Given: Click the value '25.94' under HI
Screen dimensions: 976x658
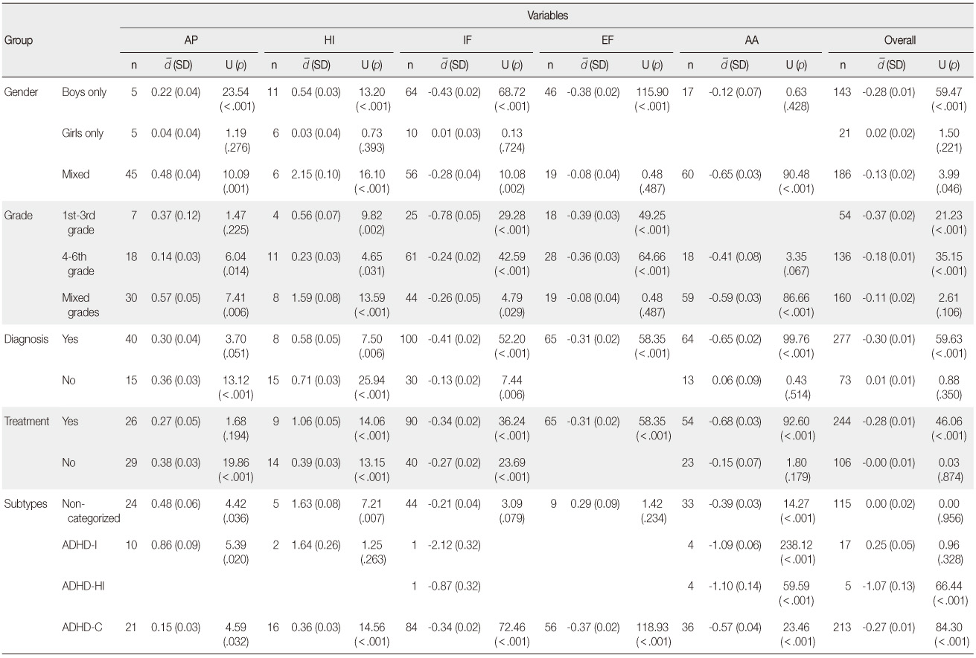Looking at the screenshot, I should click(x=374, y=379).
